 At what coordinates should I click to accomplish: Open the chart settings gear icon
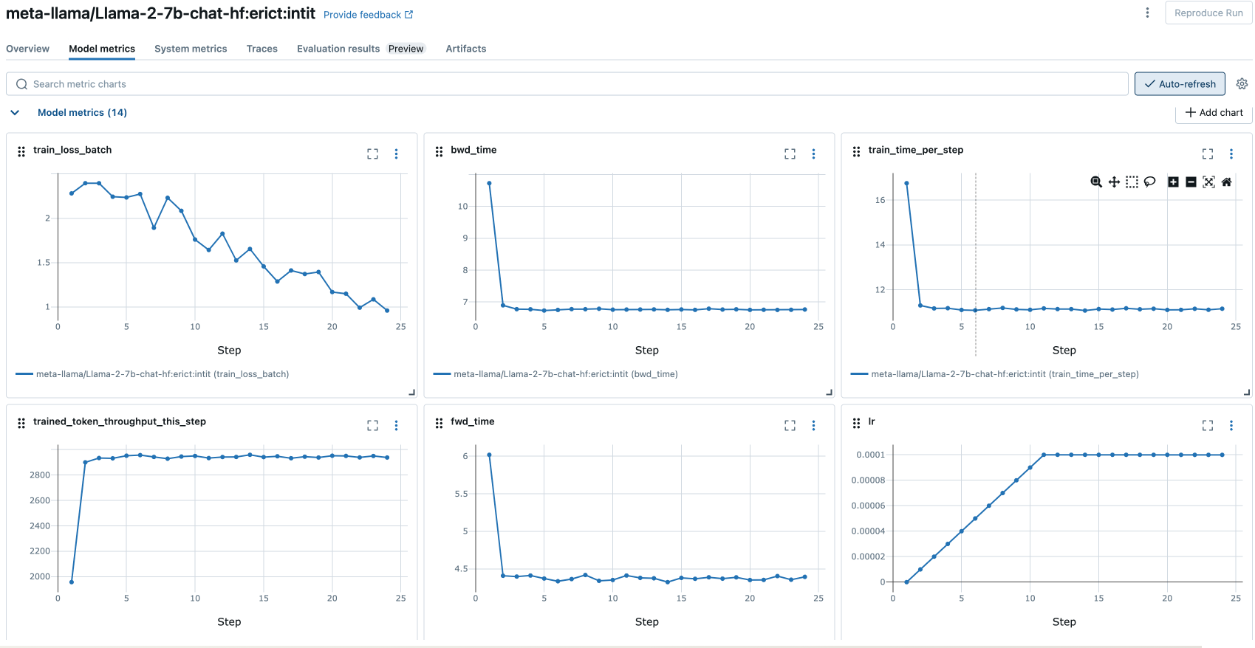(1242, 84)
